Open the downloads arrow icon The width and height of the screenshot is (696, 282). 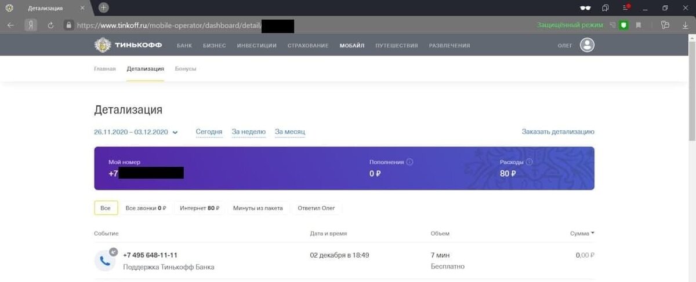click(686, 25)
